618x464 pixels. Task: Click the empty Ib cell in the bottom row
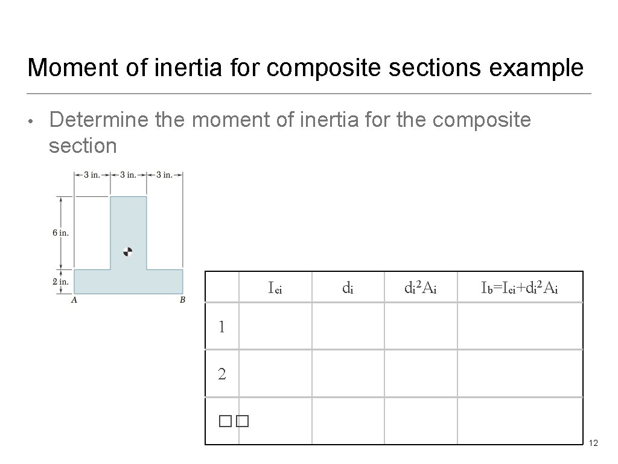click(x=520, y=421)
